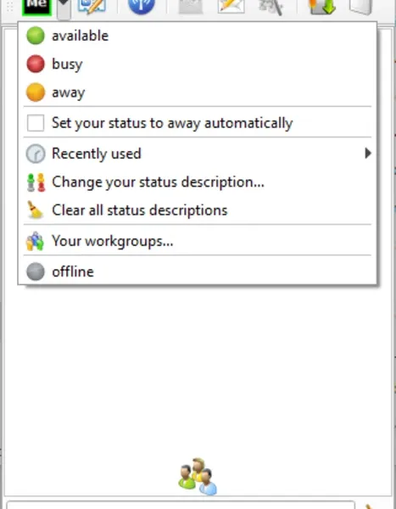This screenshot has height=509, width=396.
Task: Click the envelope-with-pencil compose message icon
Action: pos(231,7)
